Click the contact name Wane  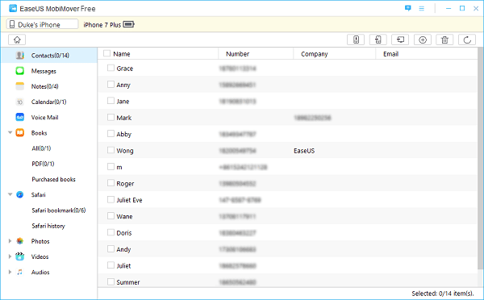point(124,216)
